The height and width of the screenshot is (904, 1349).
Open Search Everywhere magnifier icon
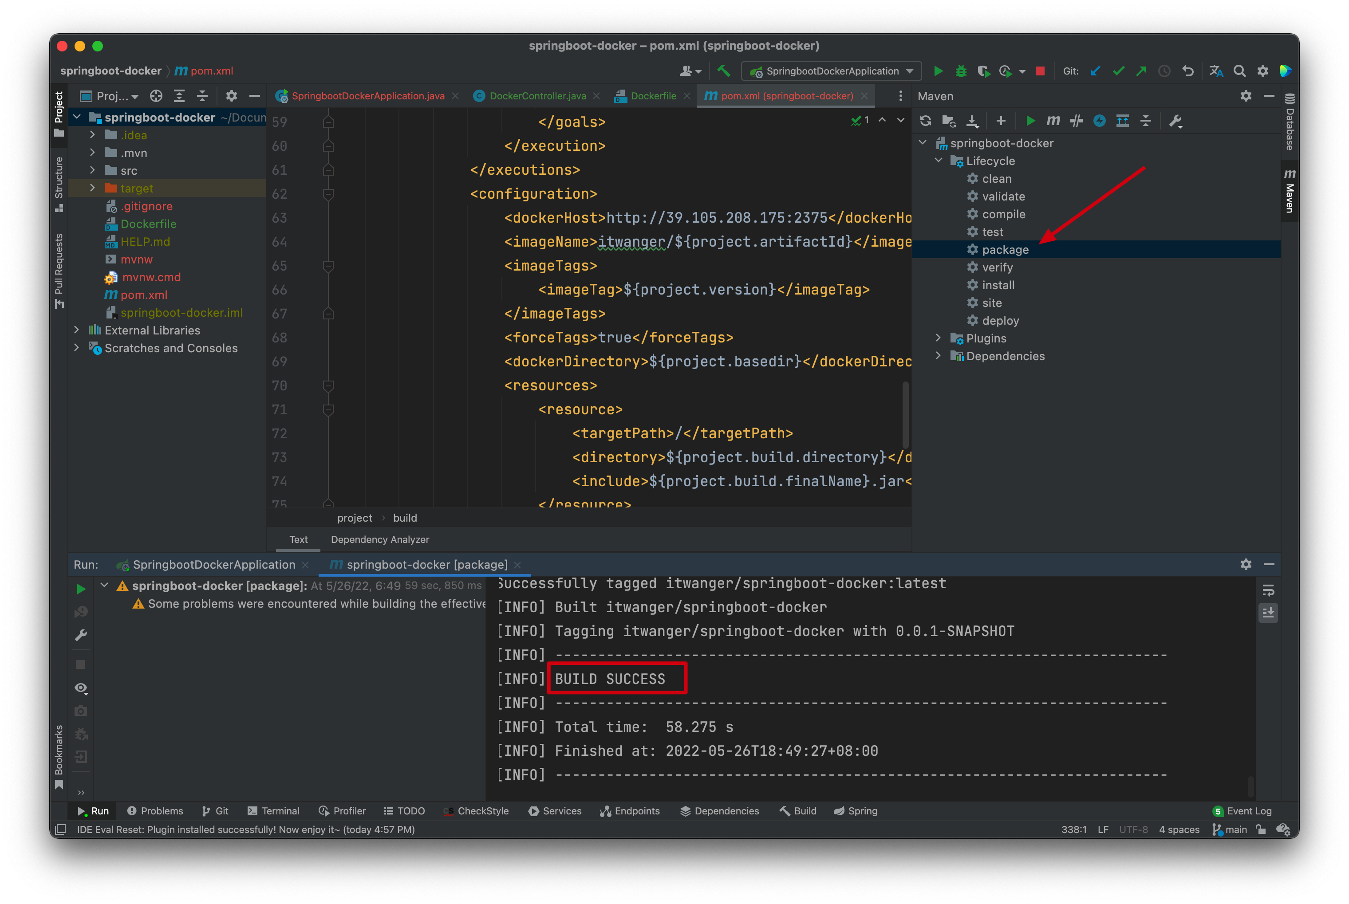coord(1239,71)
